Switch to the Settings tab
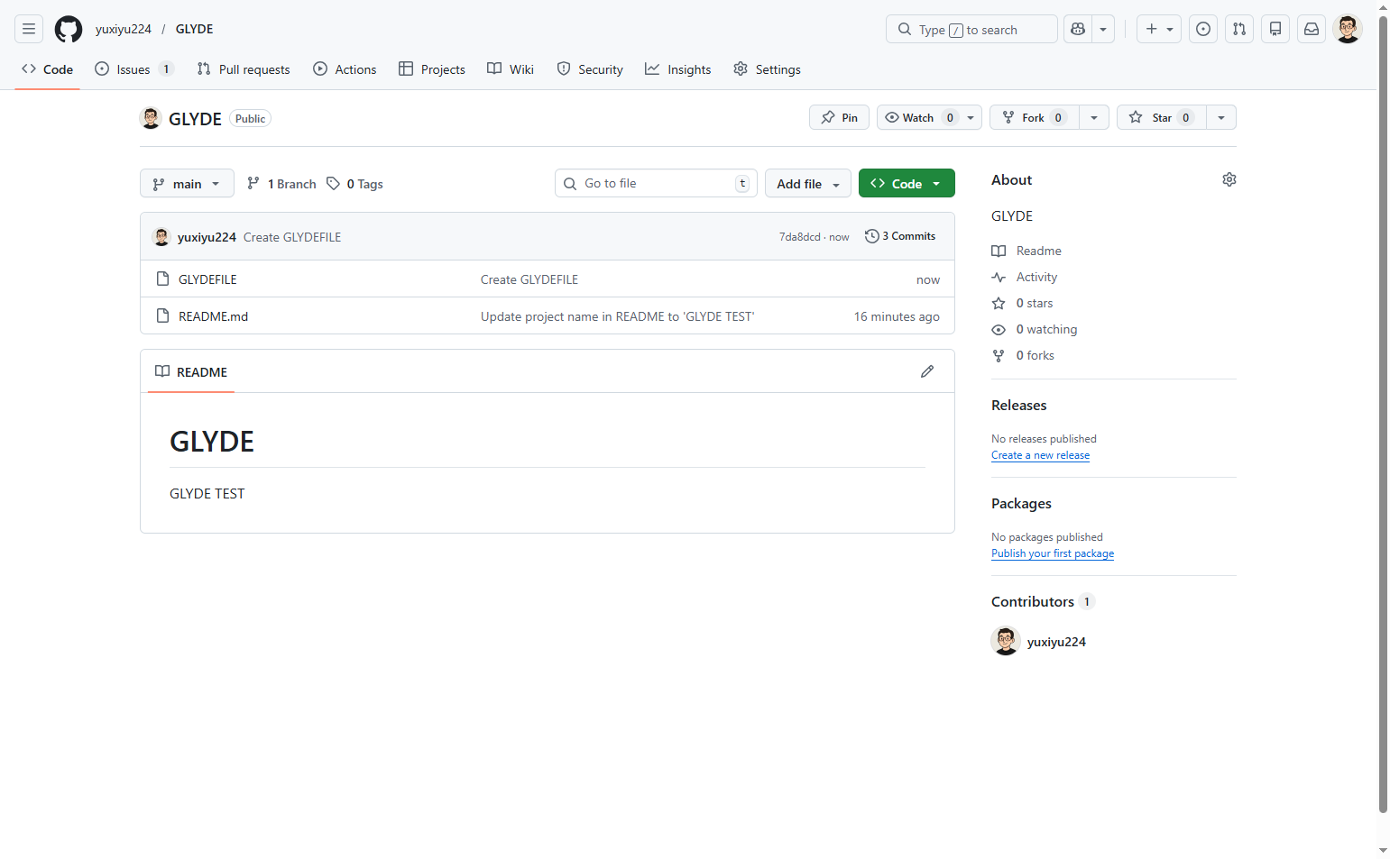The image size is (1390, 859). tap(768, 69)
